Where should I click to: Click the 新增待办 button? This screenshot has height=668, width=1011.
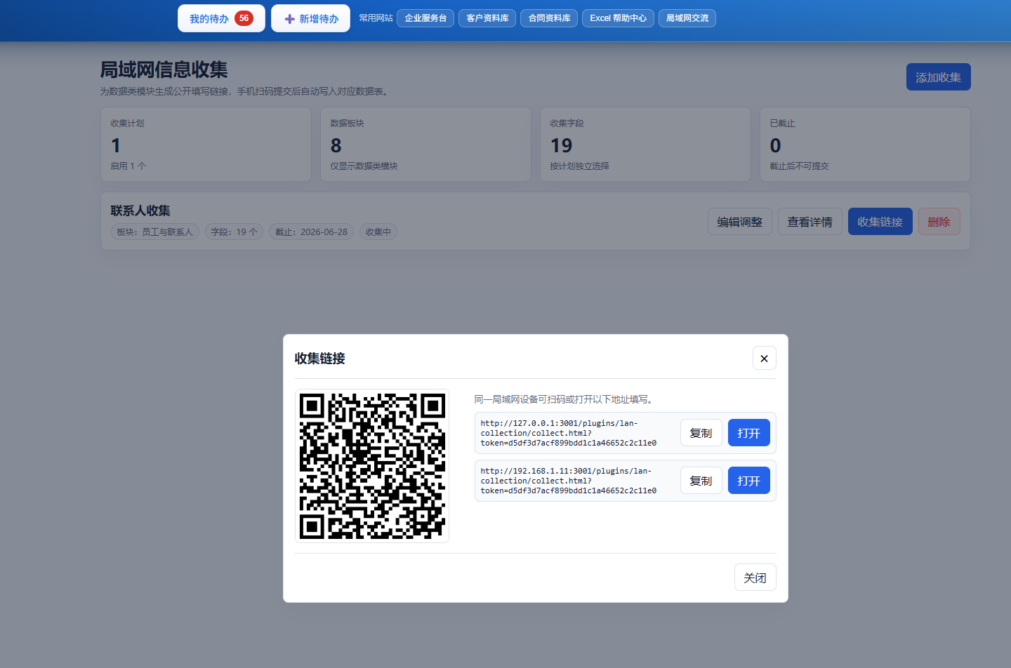coord(310,18)
